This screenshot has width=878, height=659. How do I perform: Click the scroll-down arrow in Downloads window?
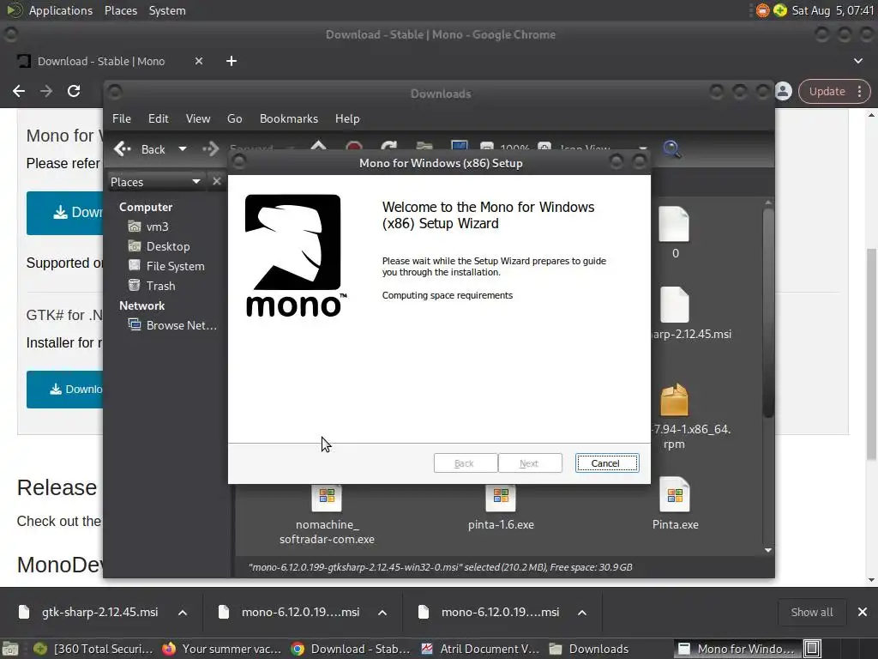pyautogui.click(x=768, y=550)
